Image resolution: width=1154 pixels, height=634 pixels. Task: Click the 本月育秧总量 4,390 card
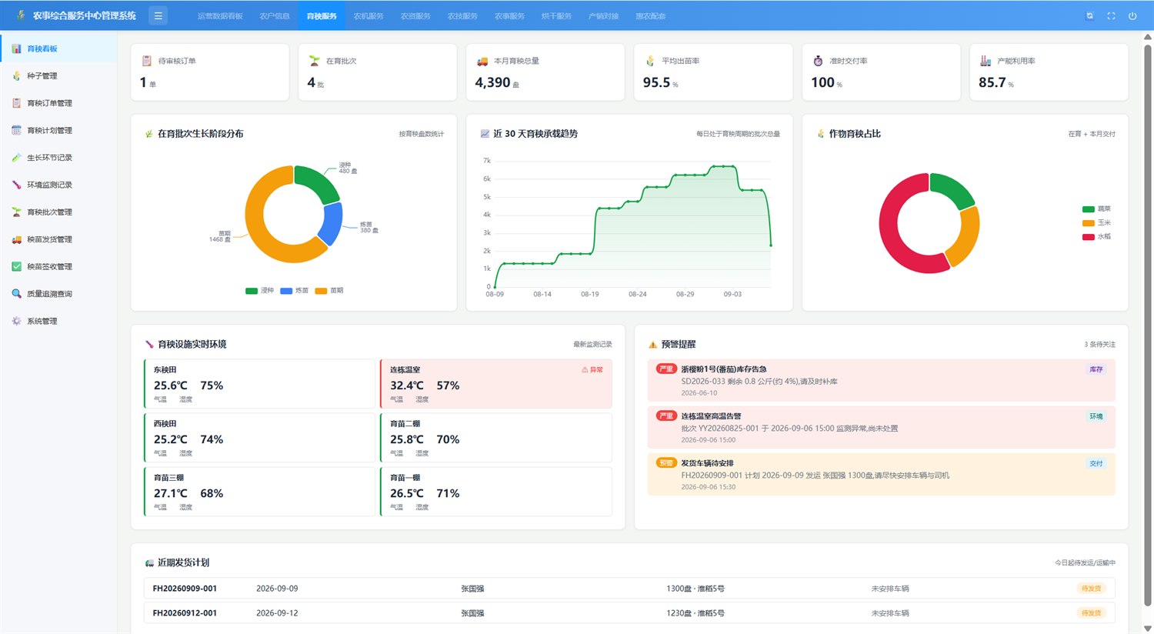(545, 72)
